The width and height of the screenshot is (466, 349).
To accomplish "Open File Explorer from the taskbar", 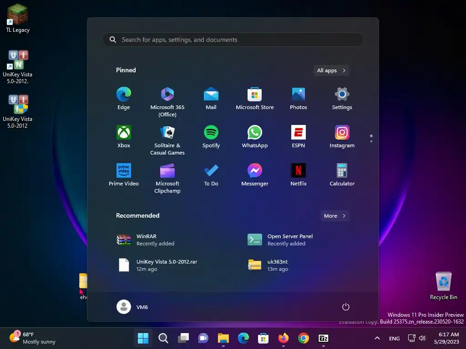I will pos(223,338).
